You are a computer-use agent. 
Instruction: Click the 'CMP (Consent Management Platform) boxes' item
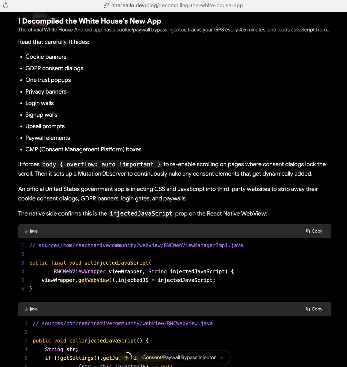click(x=83, y=150)
